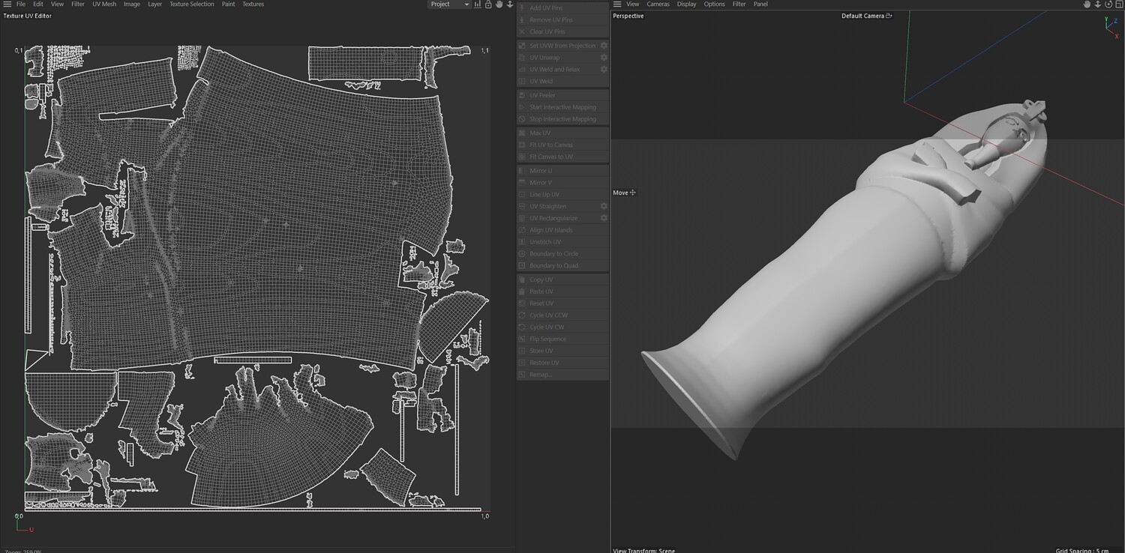This screenshot has width=1125, height=553.
Task: Click the Boundary to Circle button
Action: pyautogui.click(x=562, y=254)
